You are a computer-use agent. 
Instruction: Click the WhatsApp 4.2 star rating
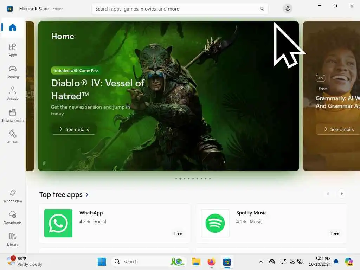(85, 221)
